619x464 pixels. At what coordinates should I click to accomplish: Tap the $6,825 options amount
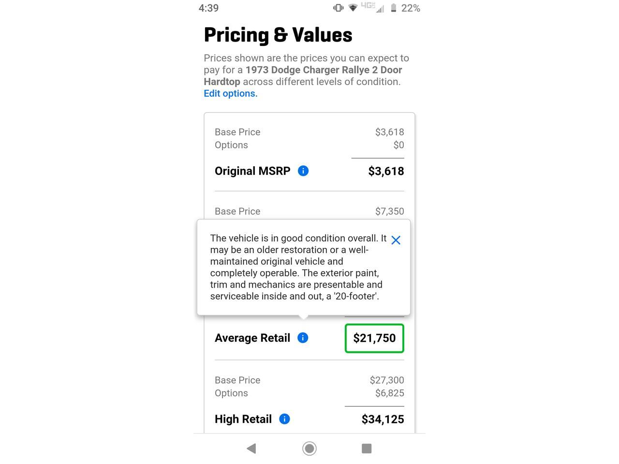(389, 393)
